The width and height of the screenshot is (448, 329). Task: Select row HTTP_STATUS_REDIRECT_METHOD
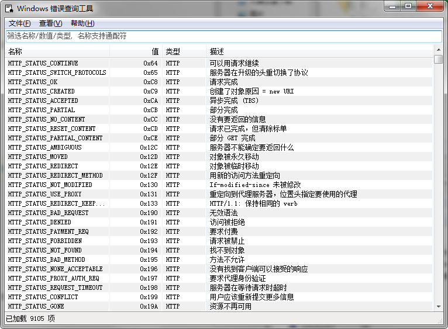219,175
